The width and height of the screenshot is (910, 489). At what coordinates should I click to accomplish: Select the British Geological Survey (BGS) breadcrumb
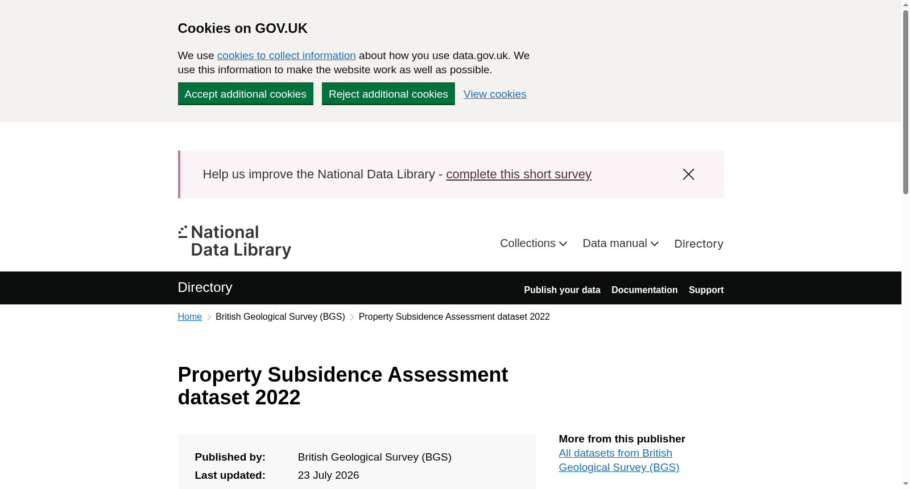(280, 317)
